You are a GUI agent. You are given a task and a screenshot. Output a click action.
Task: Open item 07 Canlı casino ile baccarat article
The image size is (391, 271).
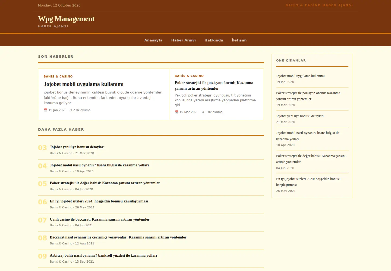100,220
